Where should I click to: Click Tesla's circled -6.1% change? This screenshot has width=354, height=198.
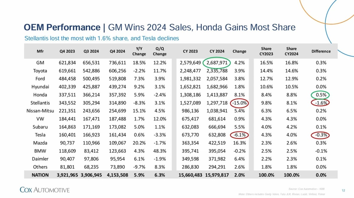[x=239, y=135]
